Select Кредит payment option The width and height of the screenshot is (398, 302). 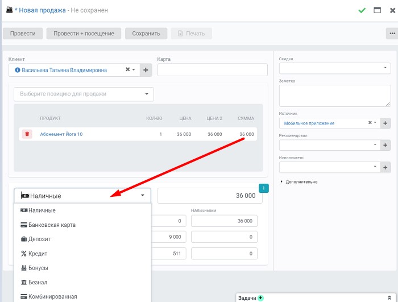(x=83, y=254)
